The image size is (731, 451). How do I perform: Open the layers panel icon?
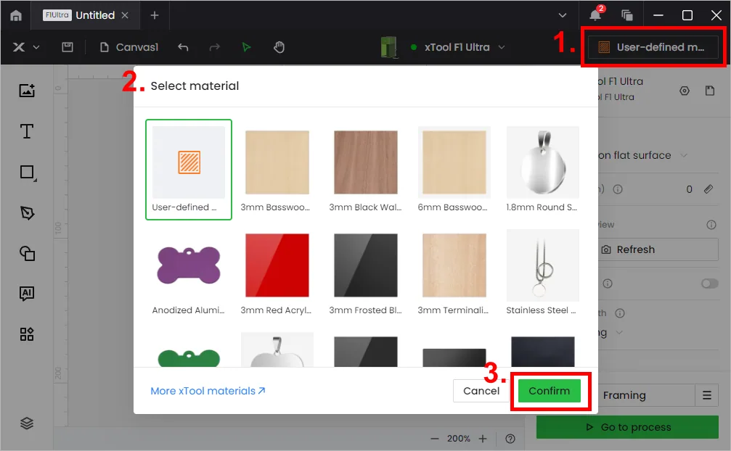click(27, 423)
